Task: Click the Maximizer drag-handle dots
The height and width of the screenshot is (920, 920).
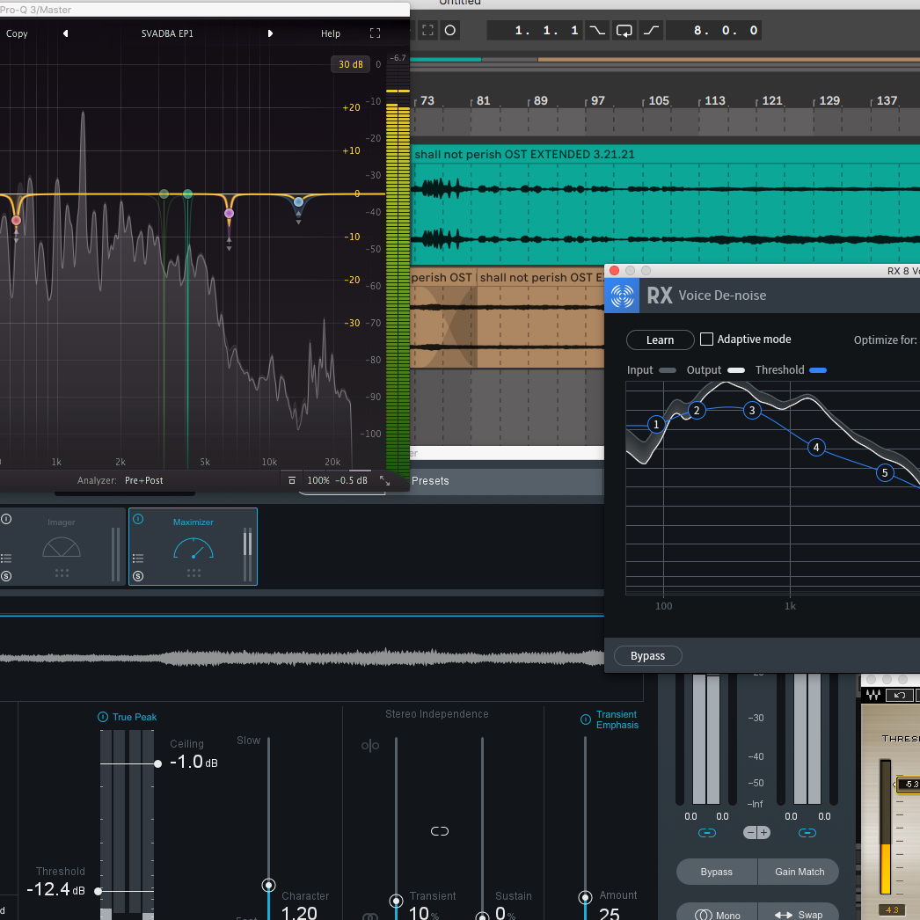Action: 193,573
